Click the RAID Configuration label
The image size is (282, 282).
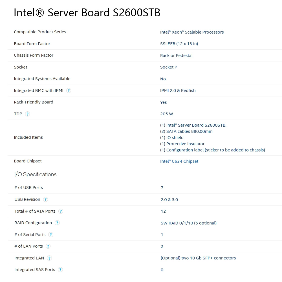[x=33, y=223]
